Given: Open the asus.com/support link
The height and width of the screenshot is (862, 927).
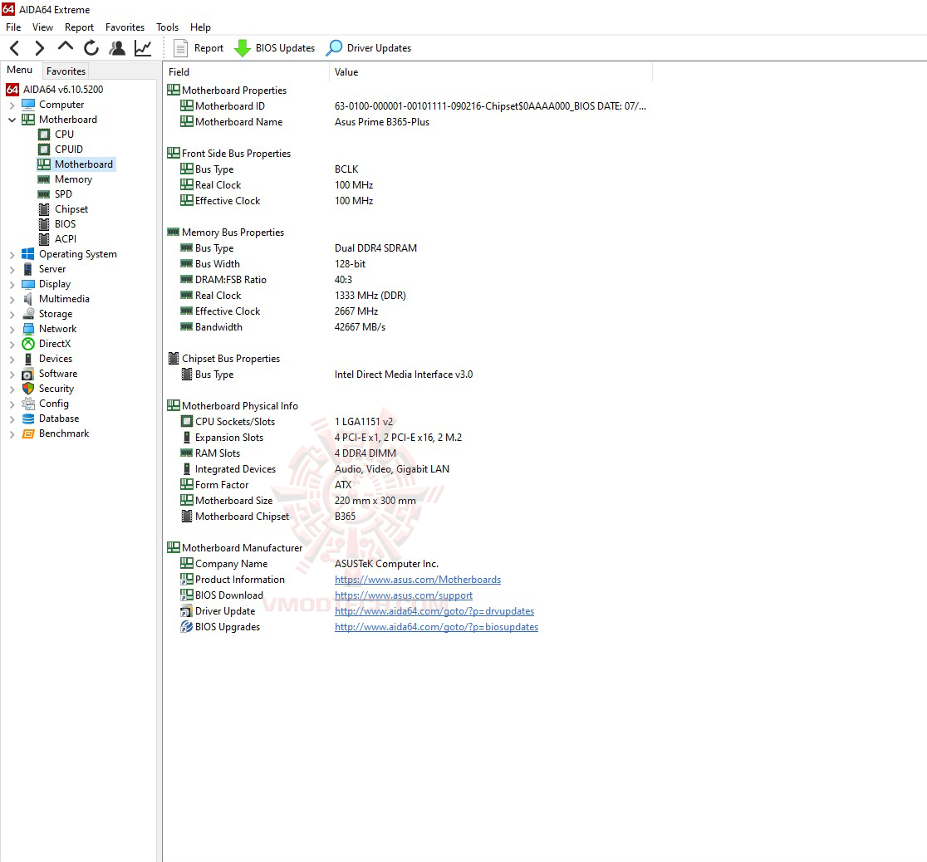Looking at the screenshot, I should (x=403, y=595).
